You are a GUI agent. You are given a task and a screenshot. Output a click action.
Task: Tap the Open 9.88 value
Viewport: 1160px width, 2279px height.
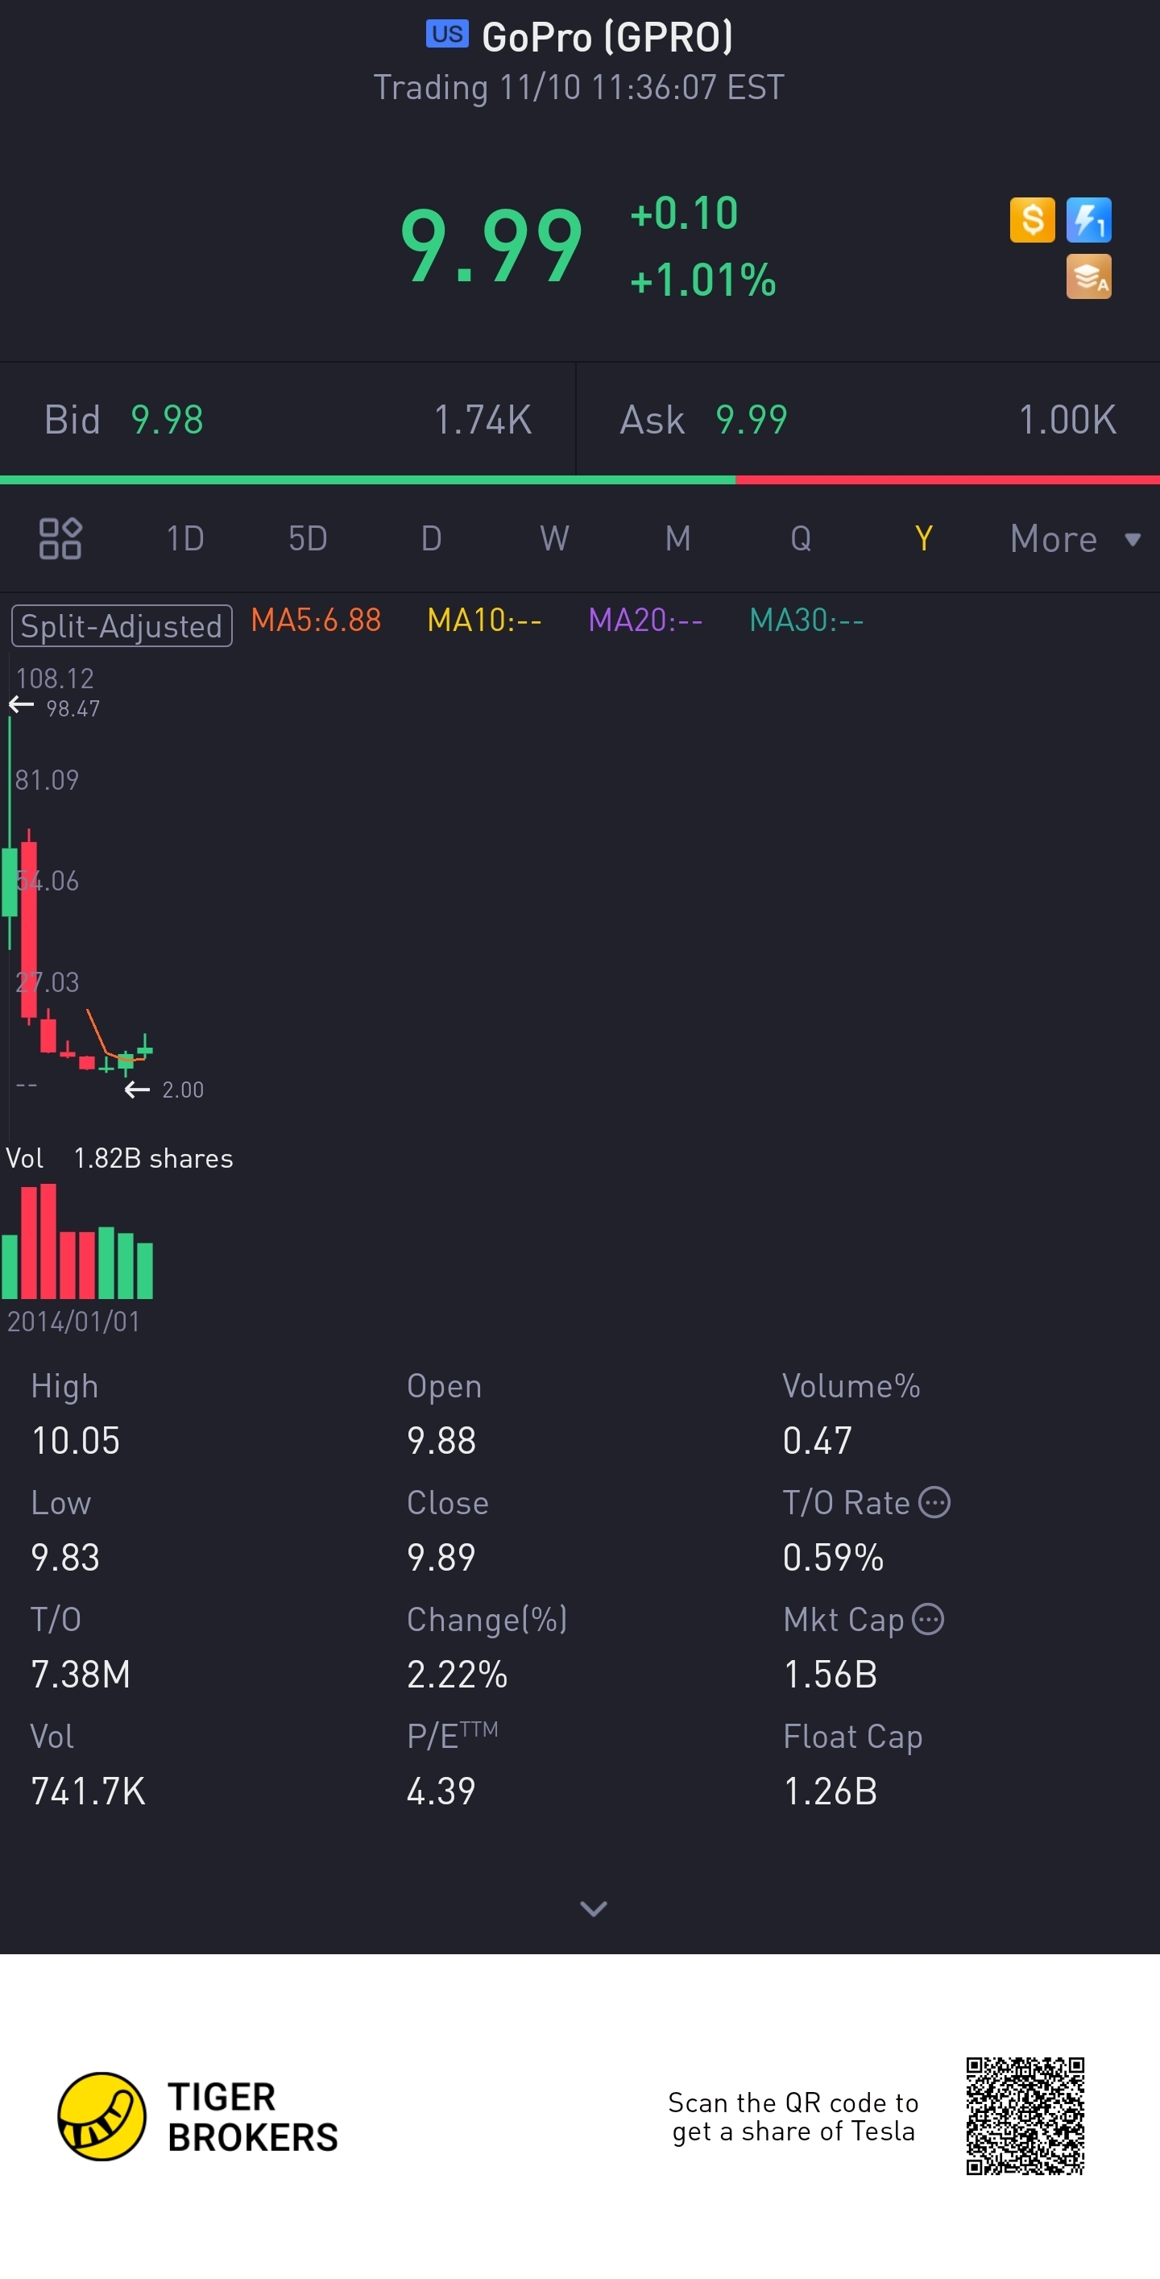pyautogui.click(x=441, y=1440)
